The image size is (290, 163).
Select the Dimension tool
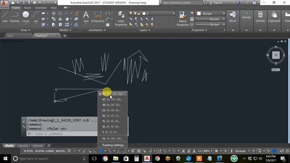[98, 17]
